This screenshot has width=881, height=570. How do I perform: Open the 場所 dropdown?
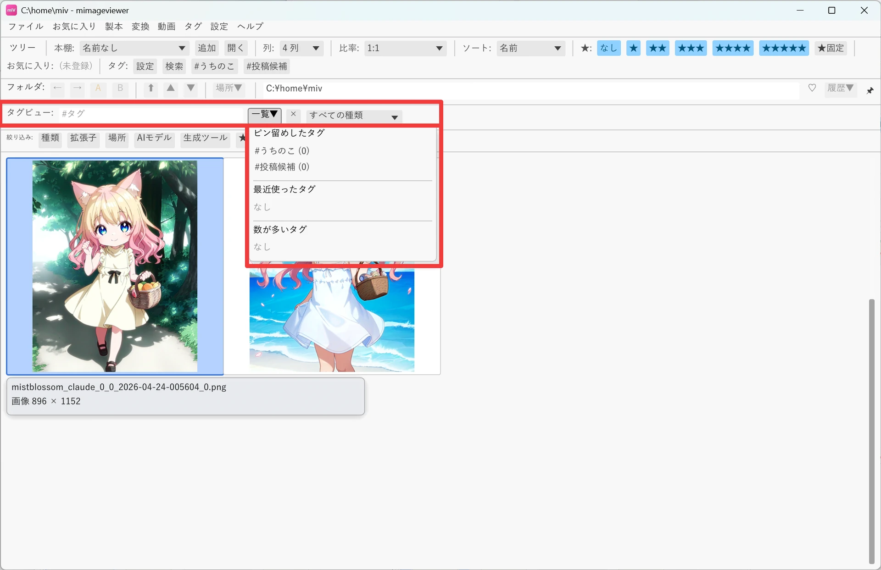coord(229,88)
